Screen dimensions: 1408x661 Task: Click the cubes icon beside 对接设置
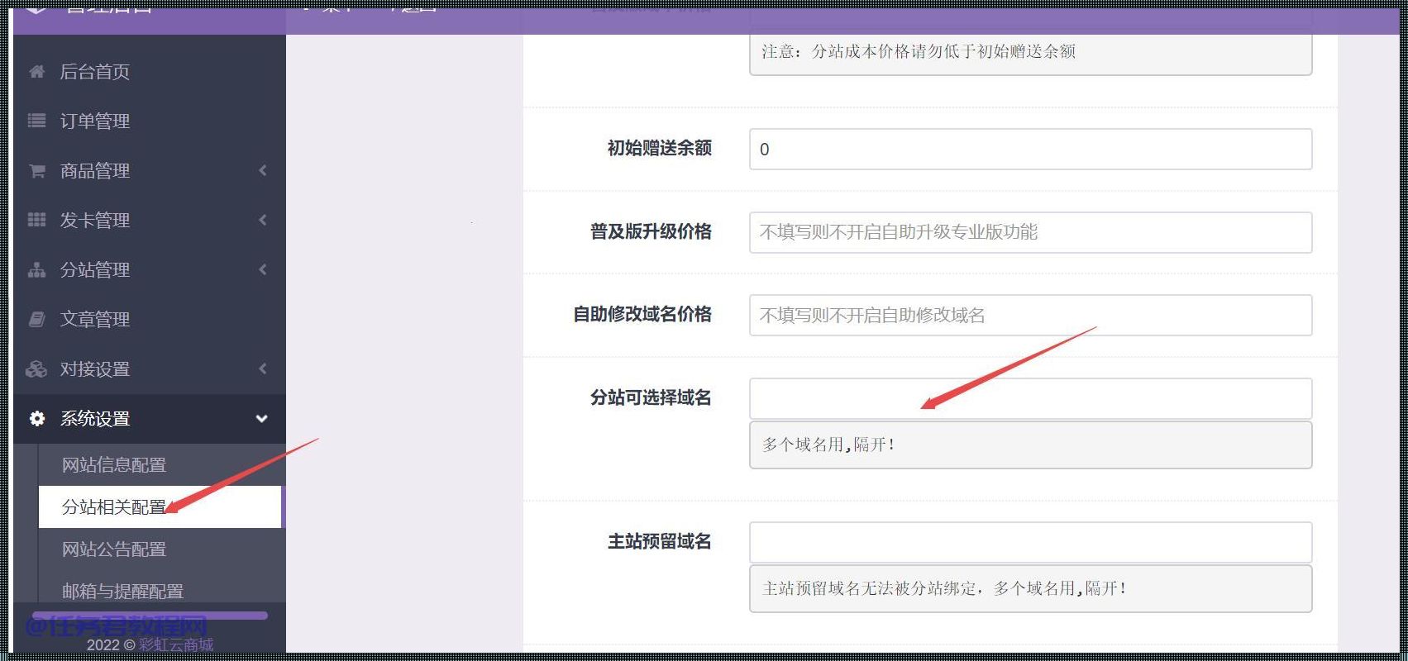click(x=36, y=369)
